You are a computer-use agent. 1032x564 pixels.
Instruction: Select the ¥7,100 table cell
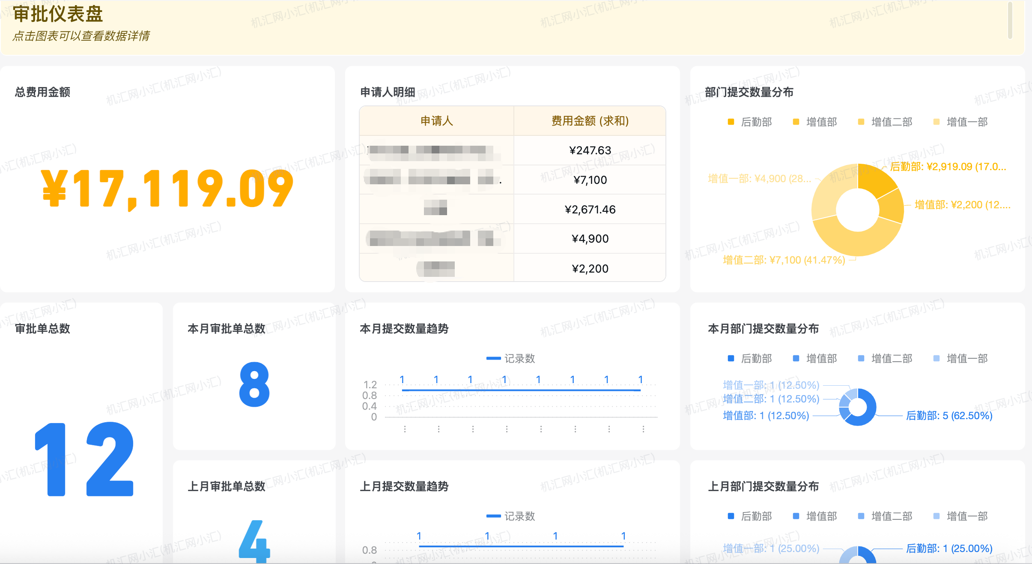(x=590, y=180)
